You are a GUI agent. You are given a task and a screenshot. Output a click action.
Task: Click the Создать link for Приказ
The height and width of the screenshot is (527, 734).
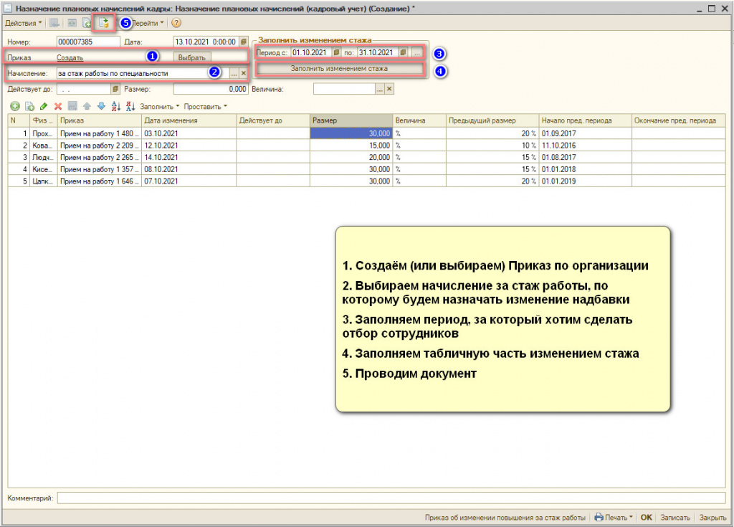pyautogui.click(x=70, y=57)
